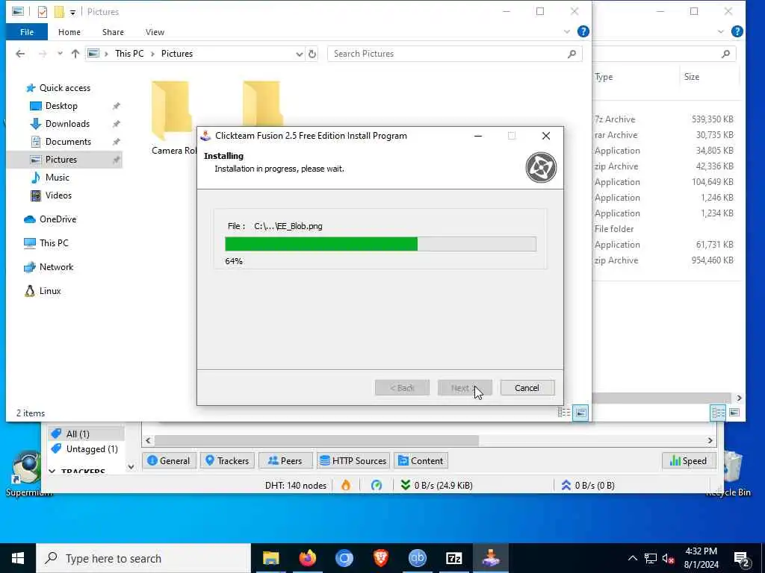Click the qBittorrent horizontal scrollbar
Screen dimensions: 765x573
coord(317,440)
